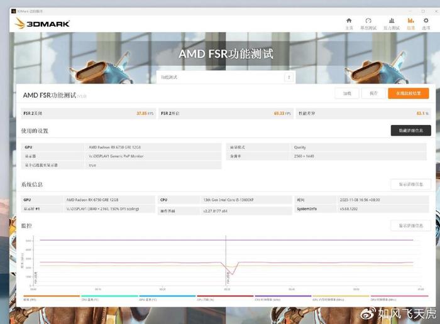Click the FSR 2 off score 37.85 FPS

[145, 114]
